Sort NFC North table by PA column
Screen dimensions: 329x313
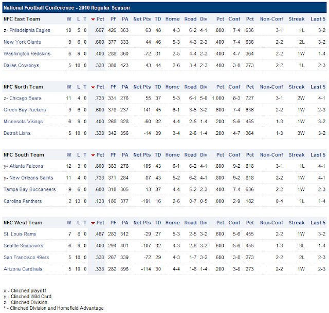point(125,87)
